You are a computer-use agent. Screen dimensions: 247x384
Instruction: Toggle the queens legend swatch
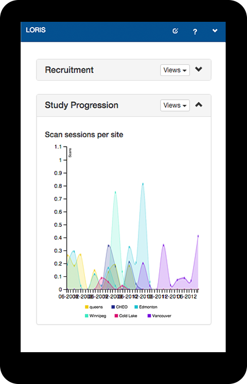pyautogui.click(x=87, y=307)
